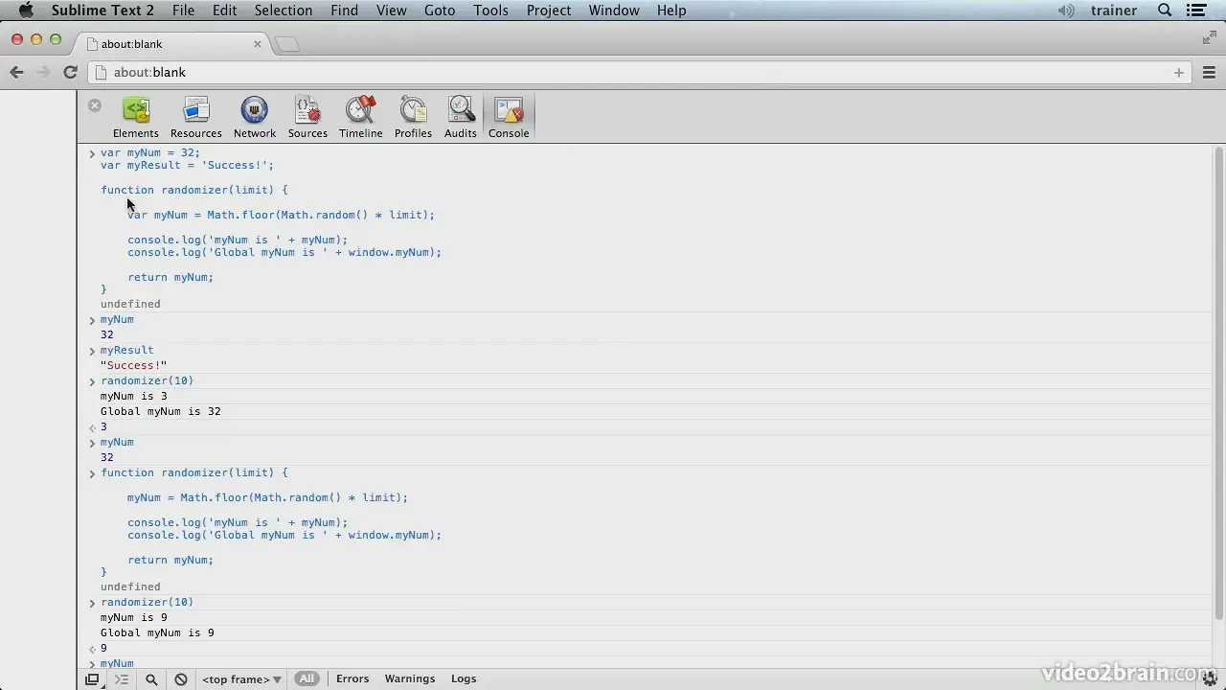This screenshot has width=1226, height=690.
Task: Open Spotlight search
Action: click(x=1165, y=11)
